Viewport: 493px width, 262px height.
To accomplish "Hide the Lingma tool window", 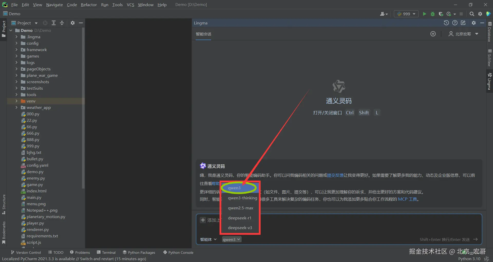I will (482, 23).
